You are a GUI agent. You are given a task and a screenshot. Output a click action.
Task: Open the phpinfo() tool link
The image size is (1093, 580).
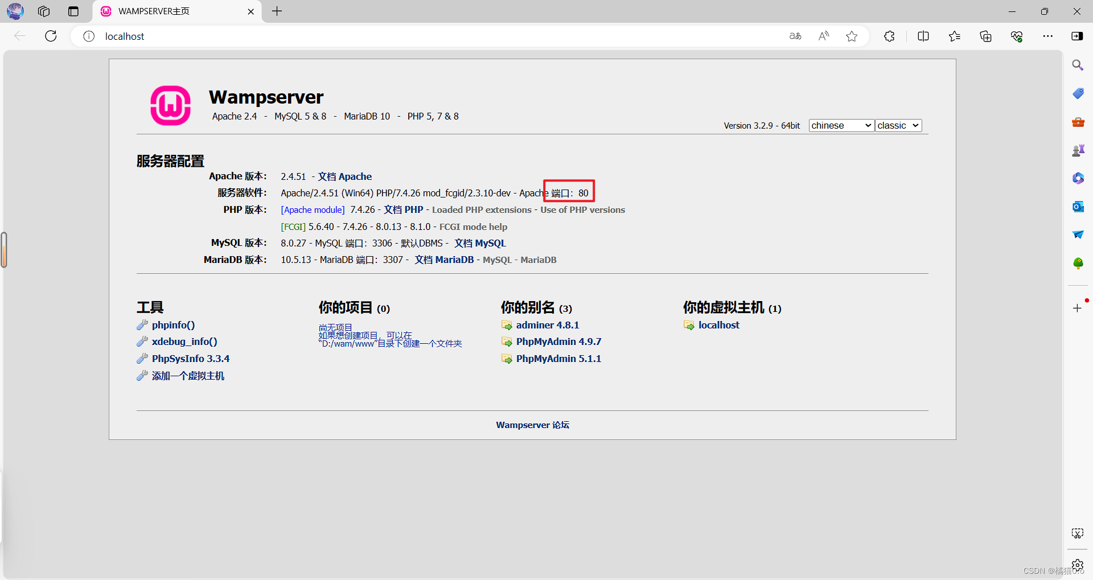point(173,325)
